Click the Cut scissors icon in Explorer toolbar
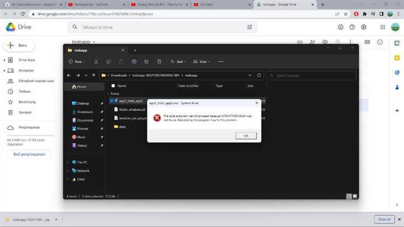Screen dimensions: 404x227 pos(96,61)
